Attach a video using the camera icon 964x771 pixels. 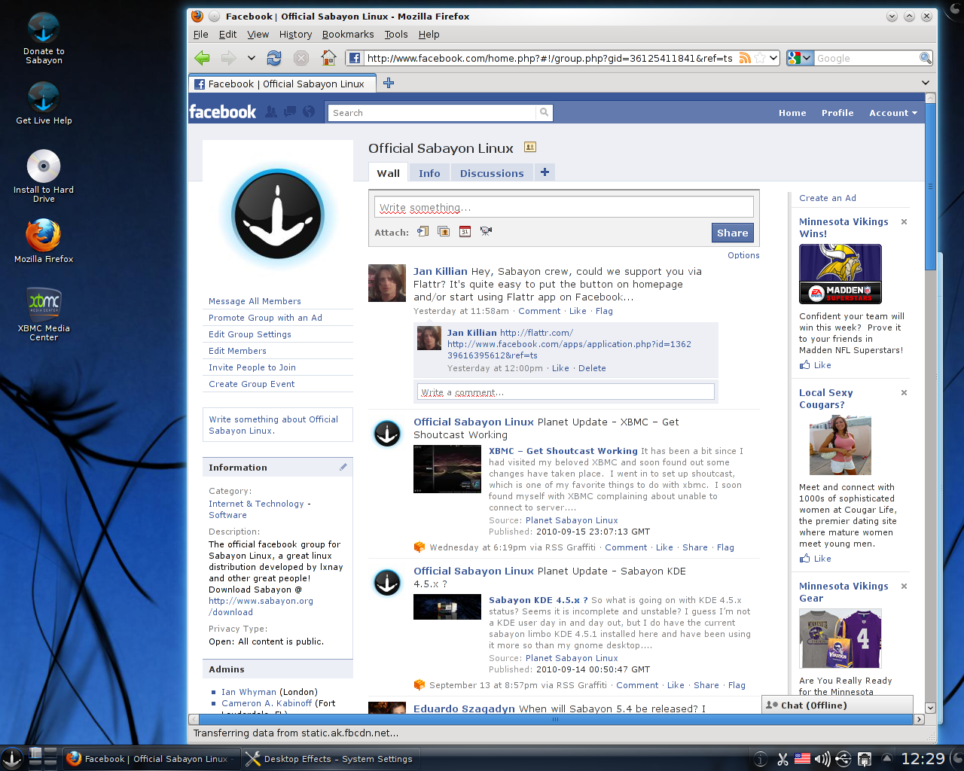coord(486,231)
